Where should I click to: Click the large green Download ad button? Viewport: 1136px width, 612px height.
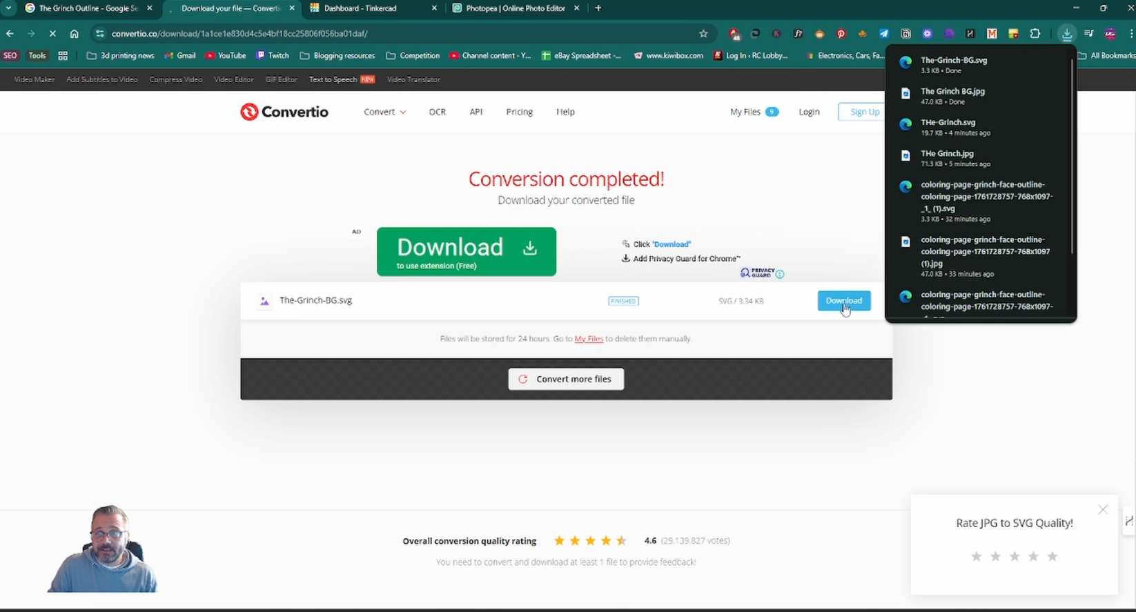coord(467,252)
